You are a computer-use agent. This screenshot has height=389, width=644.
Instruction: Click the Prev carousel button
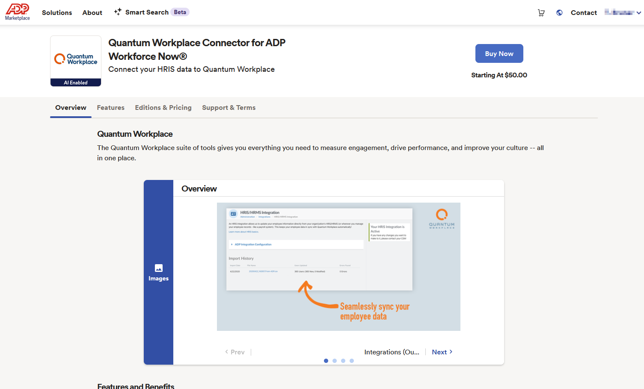235,352
